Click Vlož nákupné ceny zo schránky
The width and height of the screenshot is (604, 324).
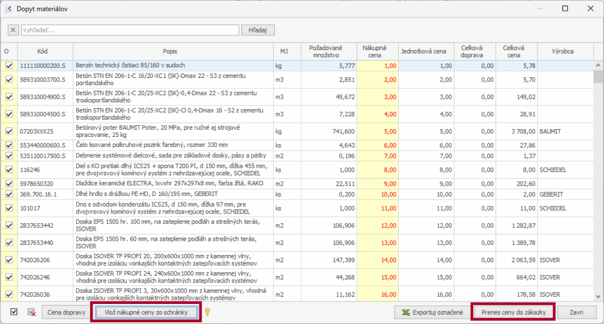click(146, 312)
